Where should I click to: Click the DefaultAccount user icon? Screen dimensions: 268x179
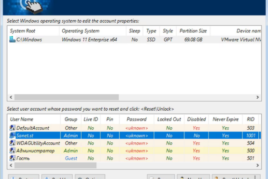coord(12,128)
